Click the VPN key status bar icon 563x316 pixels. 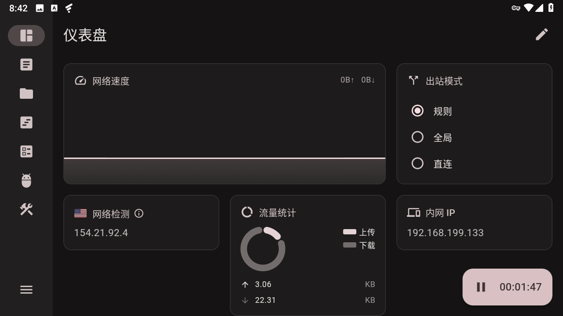[x=516, y=8]
